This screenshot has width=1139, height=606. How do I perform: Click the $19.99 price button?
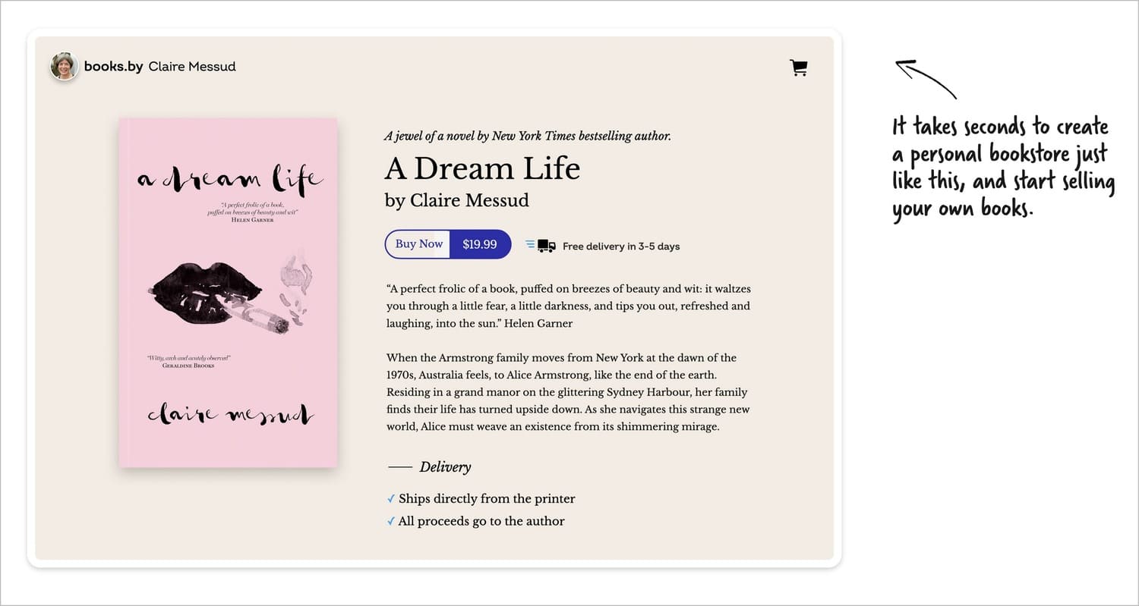(480, 244)
